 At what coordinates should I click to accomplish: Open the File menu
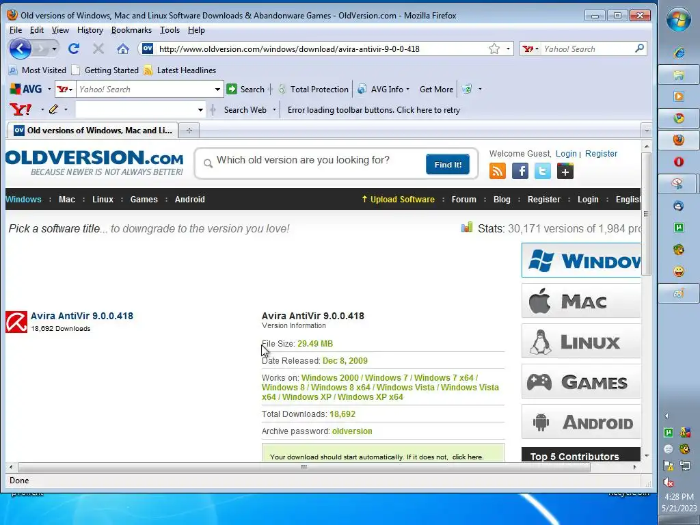click(x=16, y=30)
